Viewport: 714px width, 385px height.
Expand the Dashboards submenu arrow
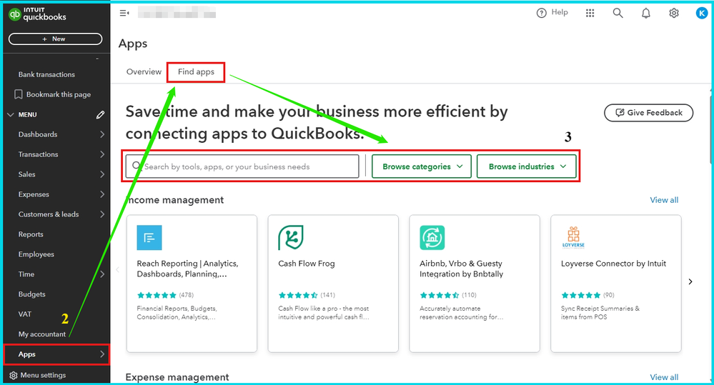pyautogui.click(x=102, y=134)
